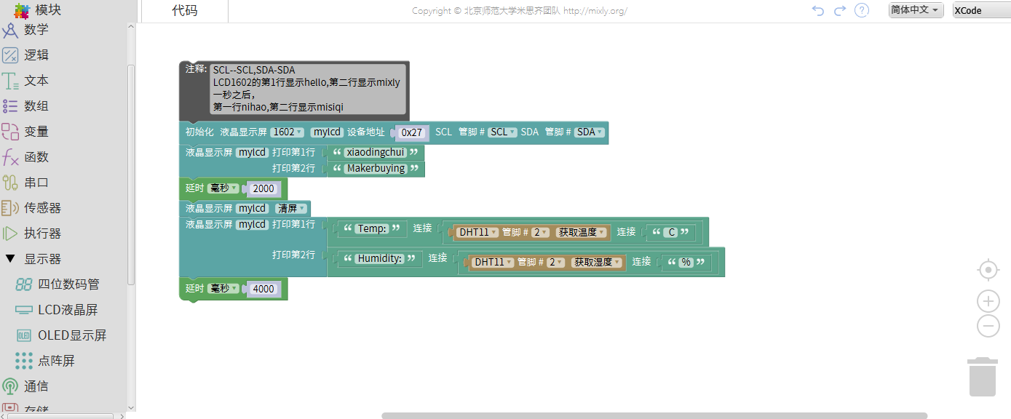Open the 简体中文 language dropdown
Viewport: 1011px width, 419px height.
pos(916,10)
